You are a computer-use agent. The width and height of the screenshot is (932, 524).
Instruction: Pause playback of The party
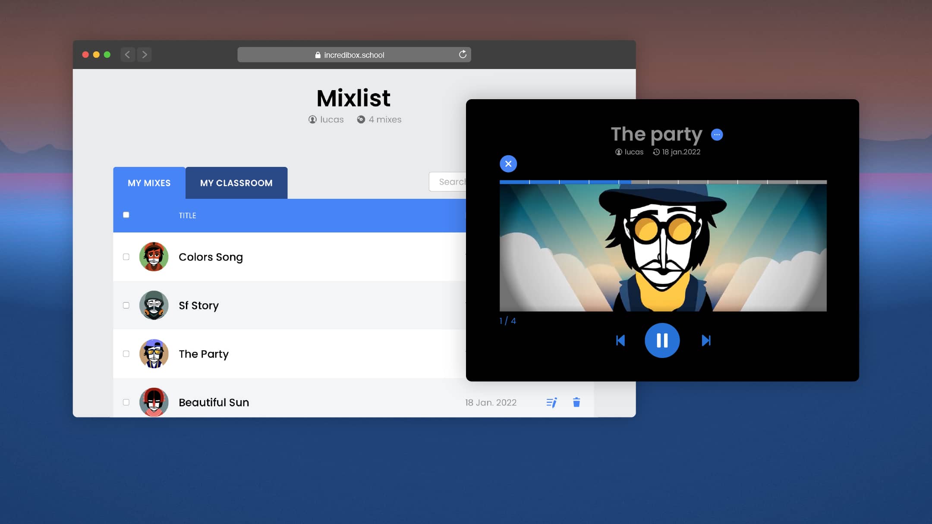(663, 340)
